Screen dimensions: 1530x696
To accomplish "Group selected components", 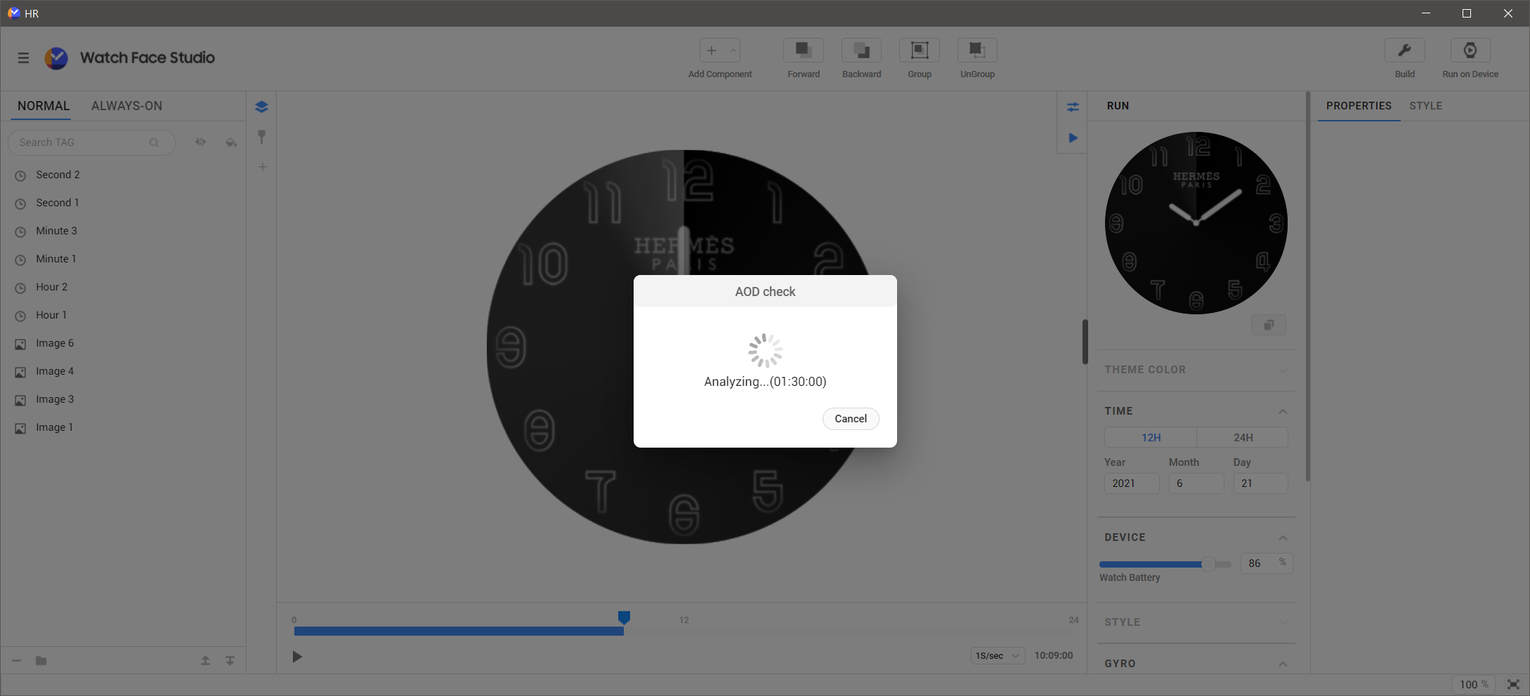I will (920, 51).
